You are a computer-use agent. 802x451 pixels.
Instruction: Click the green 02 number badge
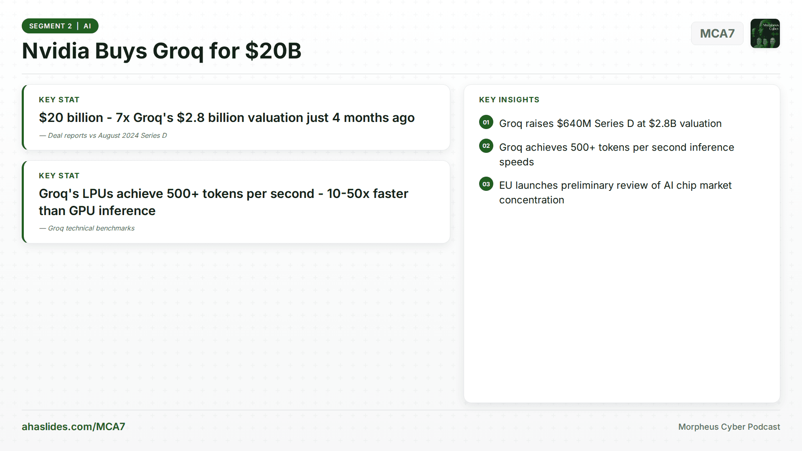pyautogui.click(x=486, y=146)
